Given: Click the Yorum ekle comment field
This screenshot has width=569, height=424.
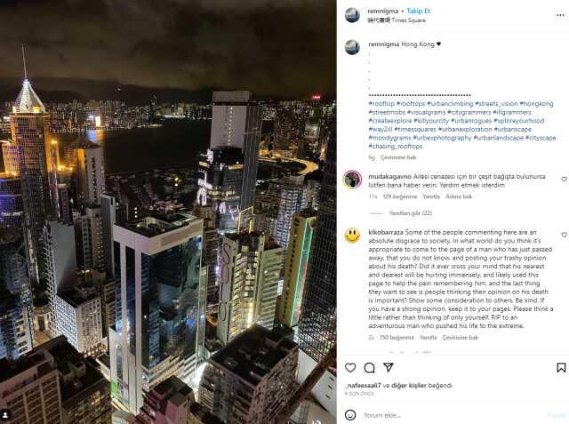Looking at the screenshot, I should pos(453,415).
